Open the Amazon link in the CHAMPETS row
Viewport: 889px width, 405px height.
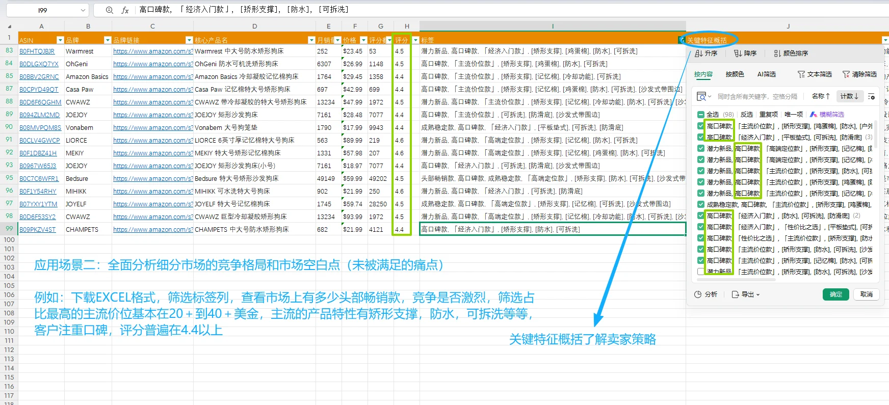153,230
